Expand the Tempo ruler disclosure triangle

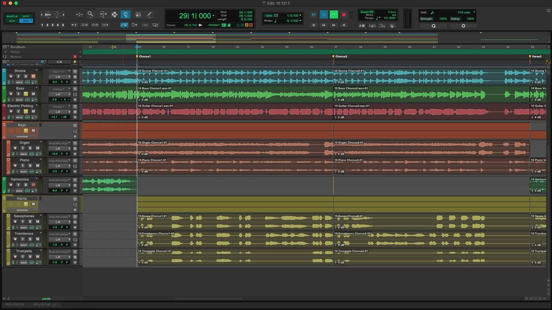[5, 52]
